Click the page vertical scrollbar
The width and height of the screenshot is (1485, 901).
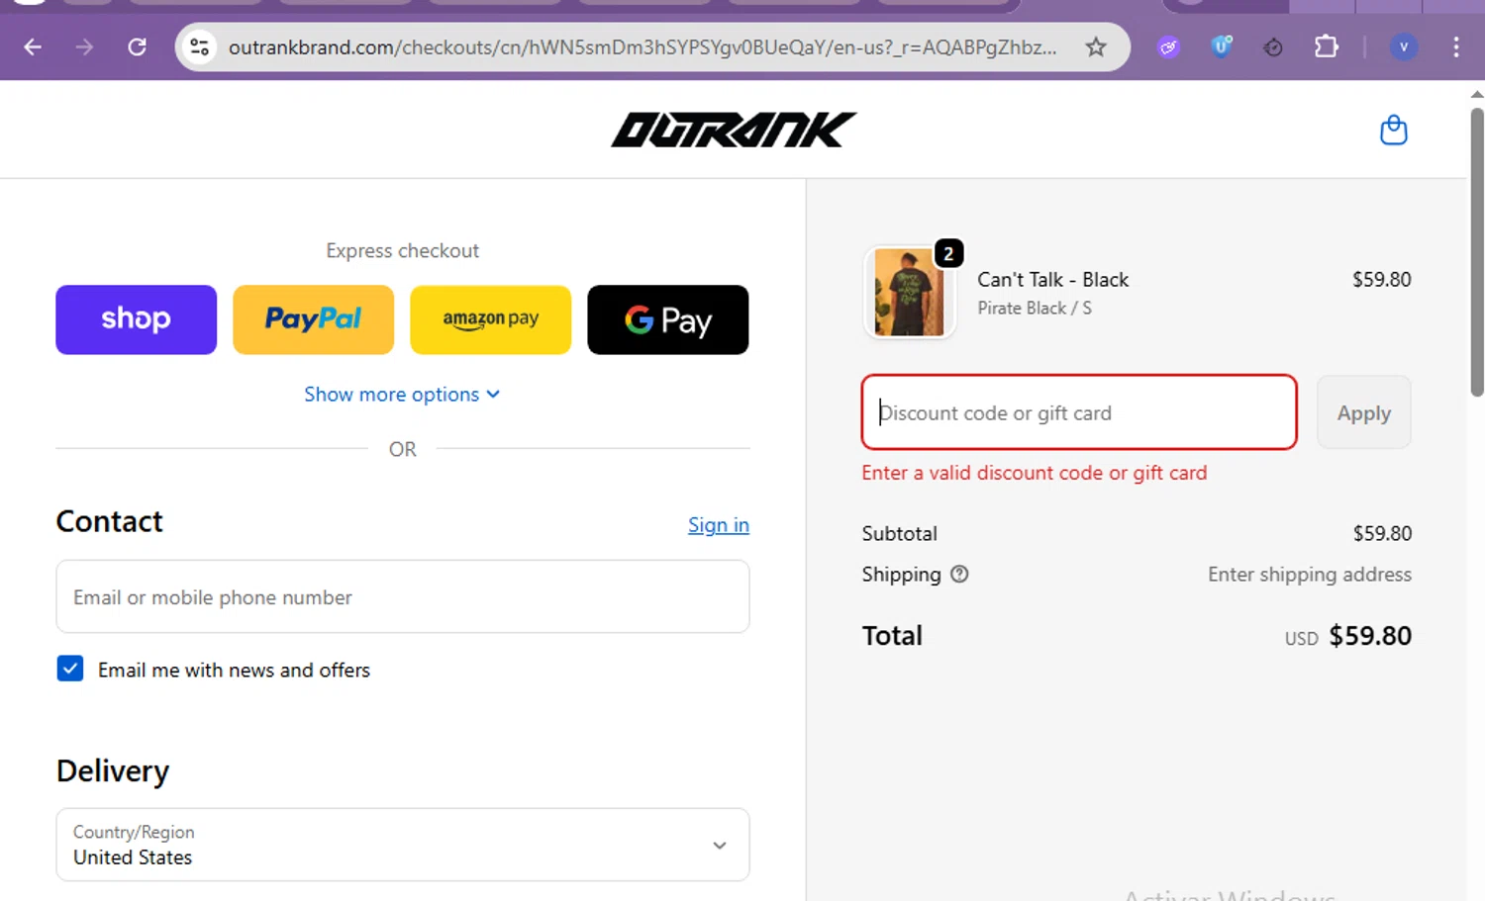pyautogui.click(x=1476, y=252)
